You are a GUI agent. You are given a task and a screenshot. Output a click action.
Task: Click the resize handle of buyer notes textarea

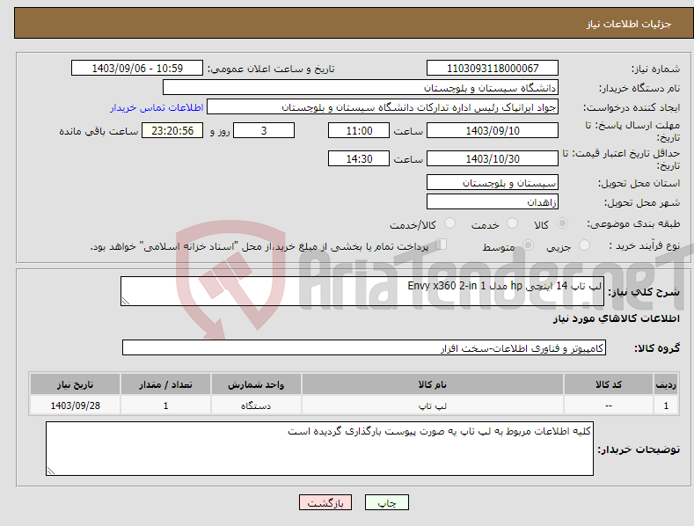pos(51,471)
